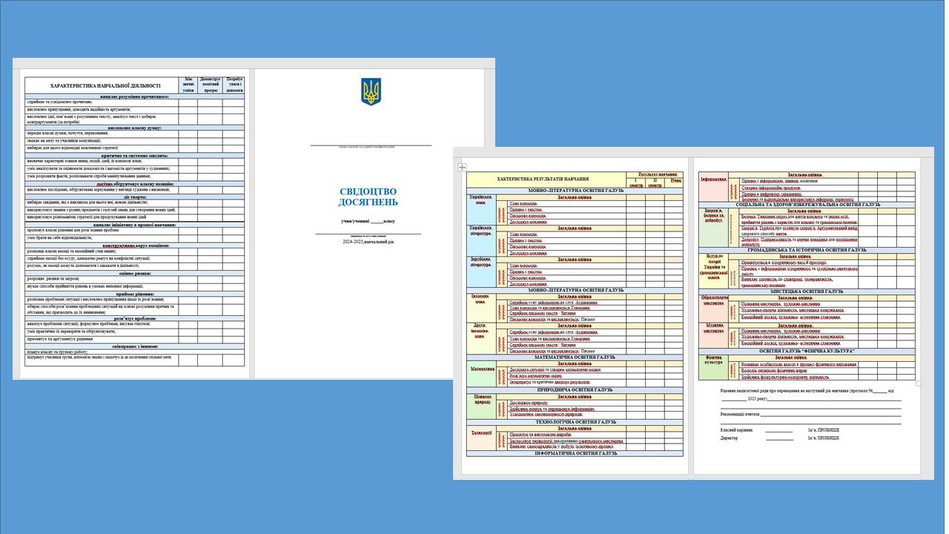Click the section МАТЕМАТИЧНА ОСВІТНЯ ГАЛУЗЬ
The image size is (949, 534).
pyautogui.click(x=575, y=357)
